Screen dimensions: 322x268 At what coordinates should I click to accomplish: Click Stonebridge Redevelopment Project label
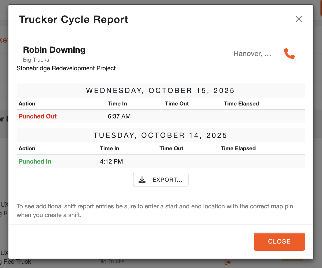66,68
